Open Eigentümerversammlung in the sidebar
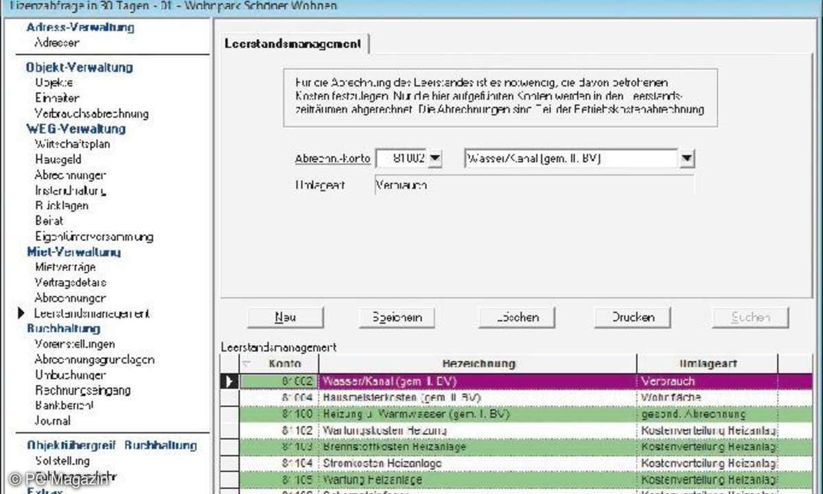Viewport: 823px width, 494px height. point(94,237)
